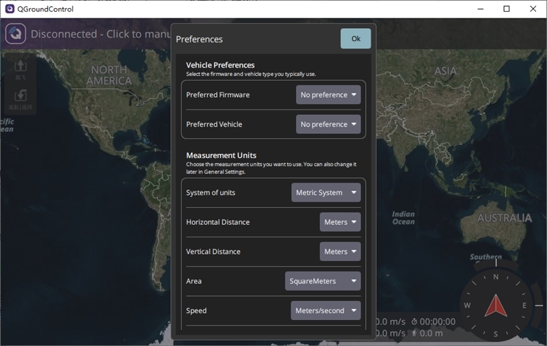The width and height of the screenshot is (547, 346).
Task: Click the Area label
Action: coord(194,281)
